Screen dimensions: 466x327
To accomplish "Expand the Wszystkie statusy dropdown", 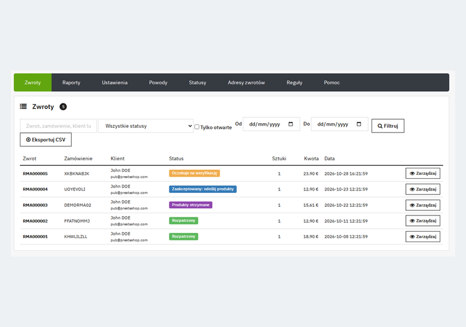I will (x=146, y=126).
